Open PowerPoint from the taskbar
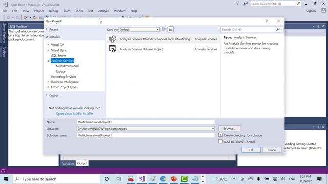 tap(173, 179)
